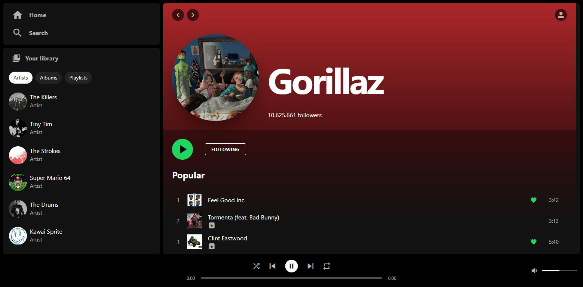The height and width of the screenshot is (287, 583).
Task: Select the Artists filter tab
Action: [x=21, y=78]
